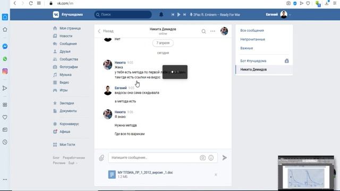Click the paperclip attach icon
340x191 pixels.
coord(101,158)
